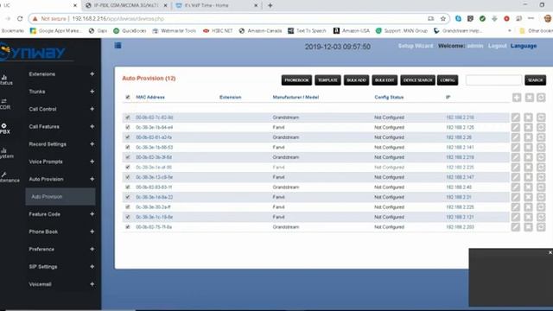The image size is (553, 311).
Task: Uncheck the checkbox for device 192.168.2.125
Action: pos(128,127)
